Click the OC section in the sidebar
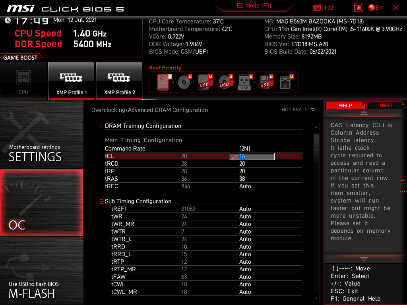 coord(41,203)
